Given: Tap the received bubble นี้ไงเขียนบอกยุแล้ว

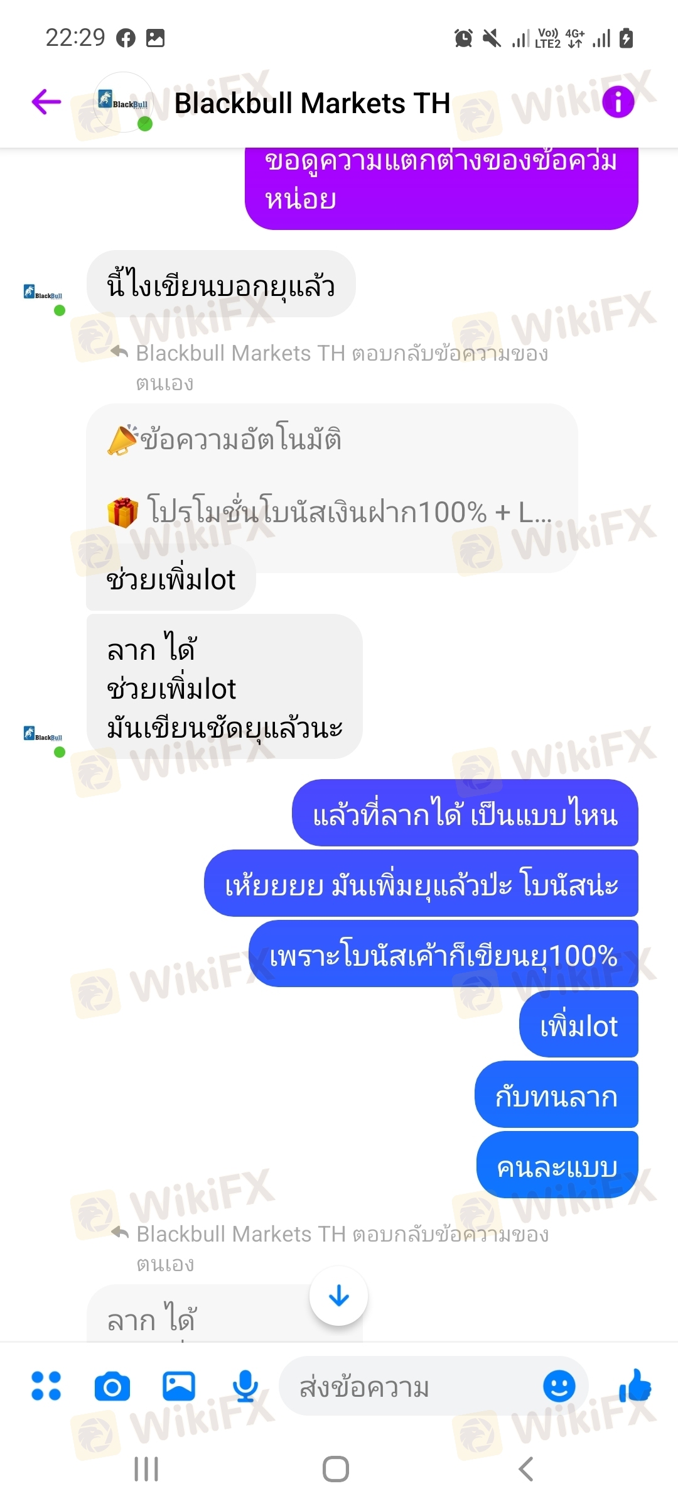Looking at the screenshot, I should click(x=221, y=284).
